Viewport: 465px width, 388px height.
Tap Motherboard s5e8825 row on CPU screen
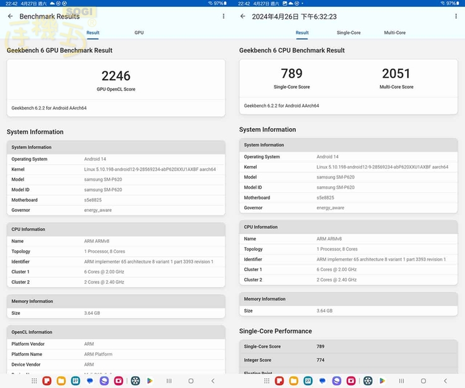point(348,197)
